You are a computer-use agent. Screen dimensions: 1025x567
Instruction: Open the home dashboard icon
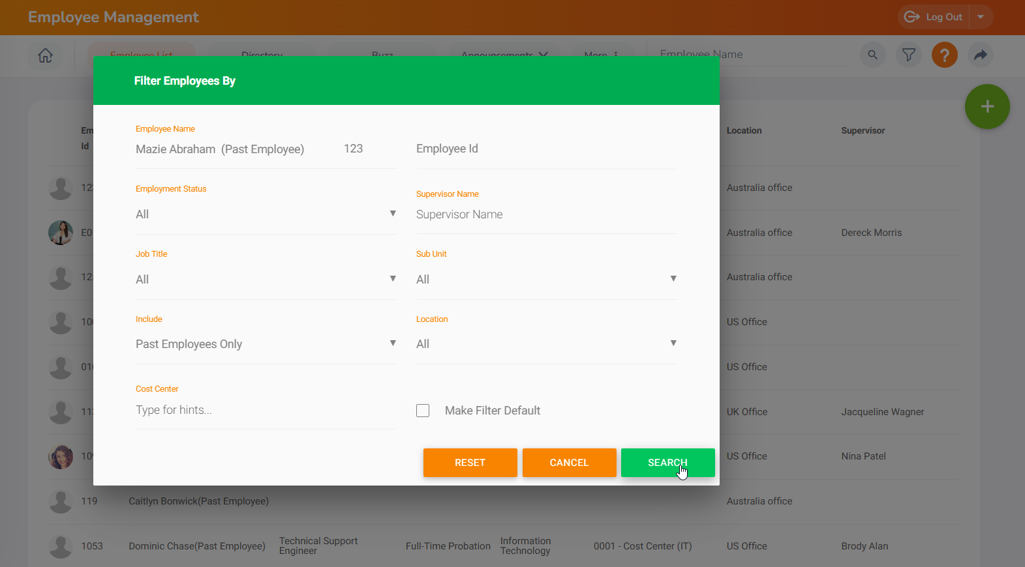[x=45, y=55]
